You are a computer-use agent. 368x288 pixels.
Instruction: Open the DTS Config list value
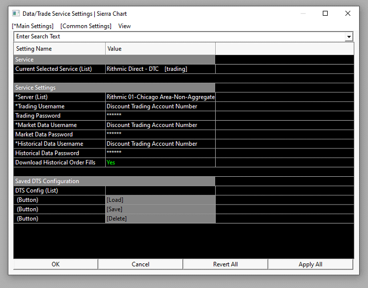pyautogui.click(x=160, y=190)
